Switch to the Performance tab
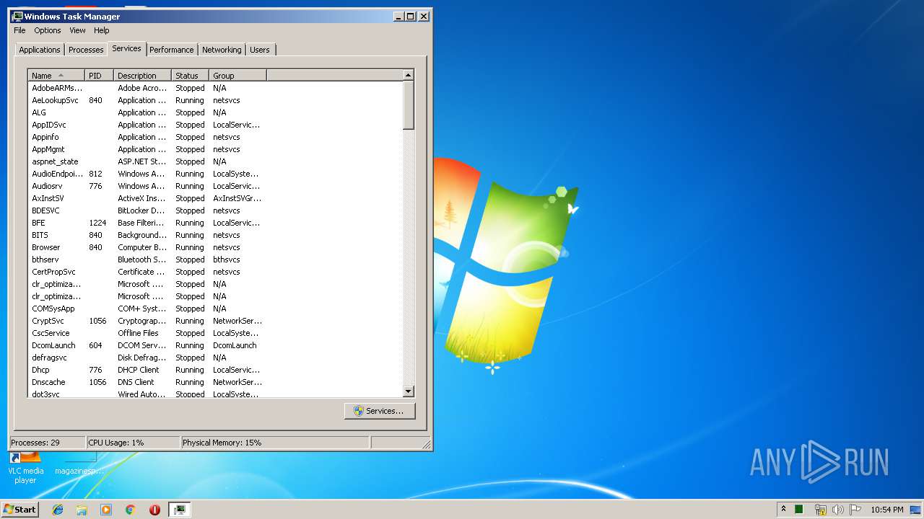Screen dimensions: 924x519 (172, 50)
